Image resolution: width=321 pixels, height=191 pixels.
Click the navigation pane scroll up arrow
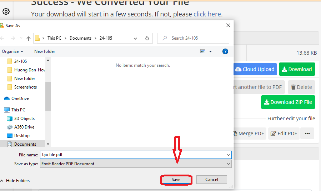pyautogui.click(x=48, y=60)
